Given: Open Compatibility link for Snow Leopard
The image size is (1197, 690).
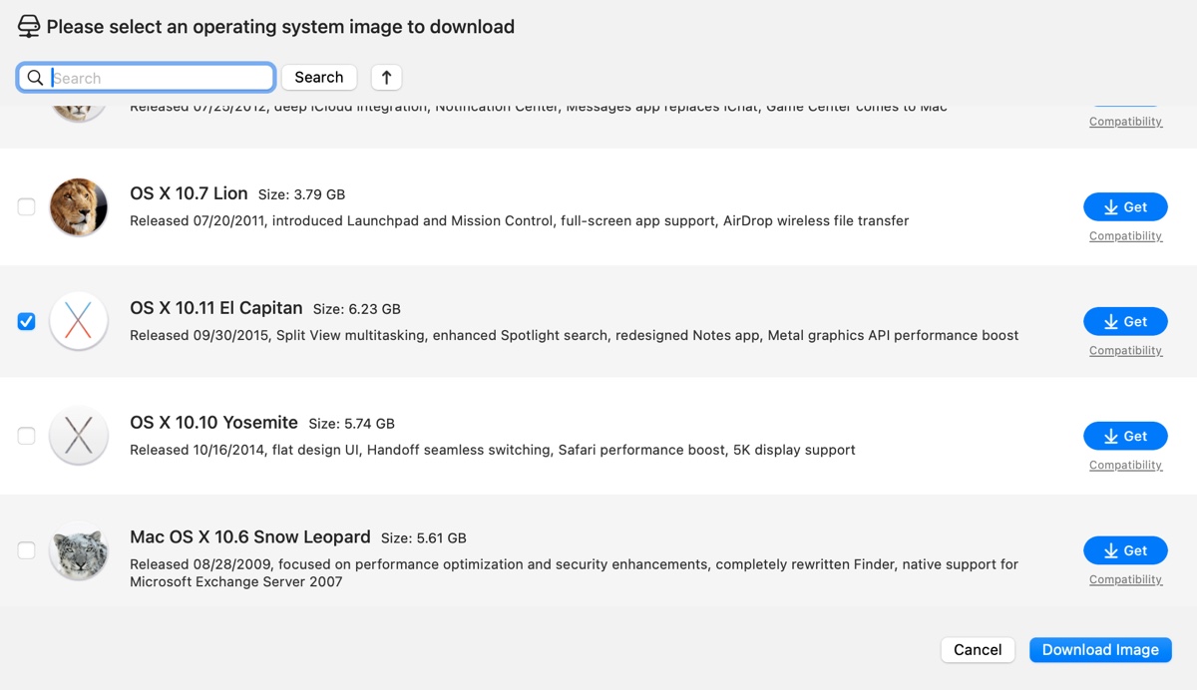Looking at the screenshot, I should pyautogui.click(x=1125, y=580).
